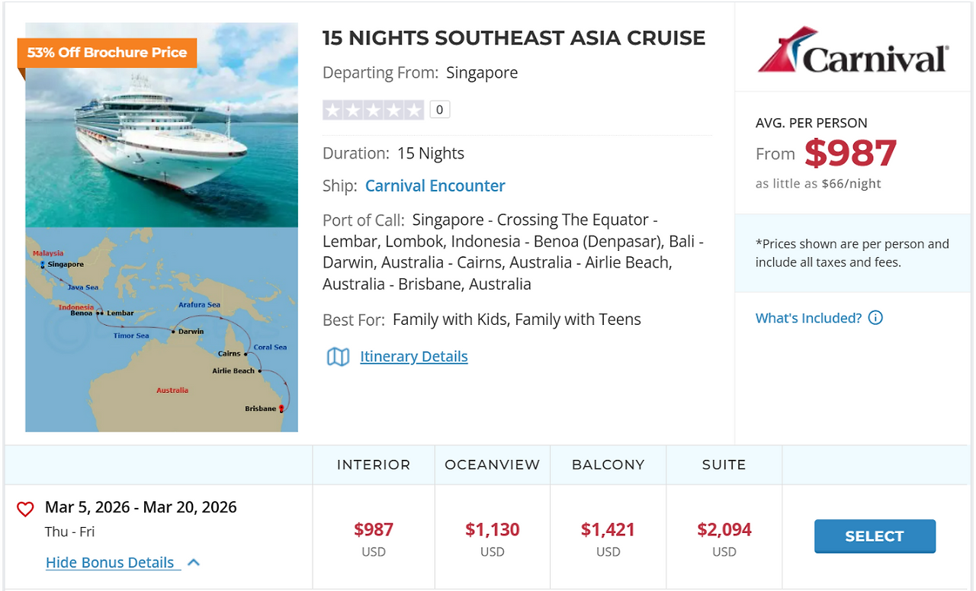This screenshot has height=591, width=976.
Task: Choose the Balcony $1,421 price
Action: click(x=608, y=530)
